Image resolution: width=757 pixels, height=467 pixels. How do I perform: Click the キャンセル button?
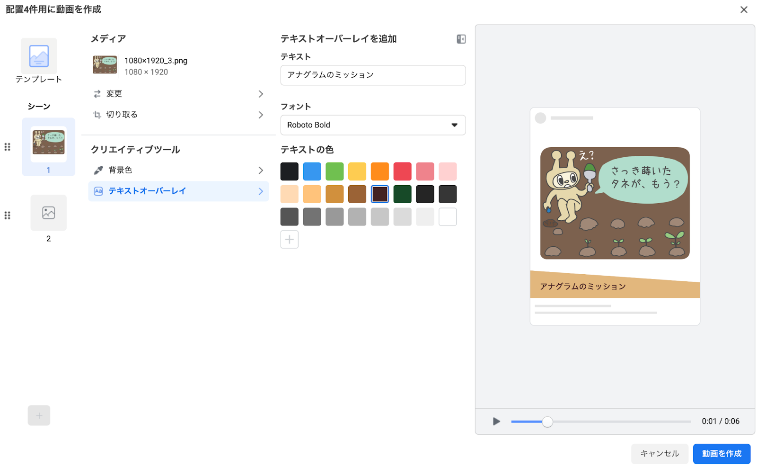click(x=660, y=454)
